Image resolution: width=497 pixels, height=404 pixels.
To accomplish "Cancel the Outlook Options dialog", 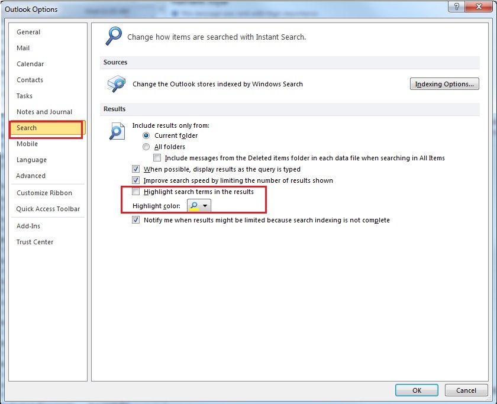I will tap(466, 390).
